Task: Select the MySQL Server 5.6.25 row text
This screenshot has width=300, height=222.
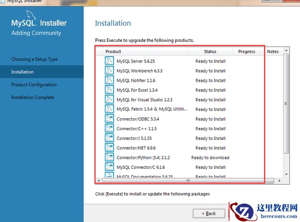Action: pos(136,61)
